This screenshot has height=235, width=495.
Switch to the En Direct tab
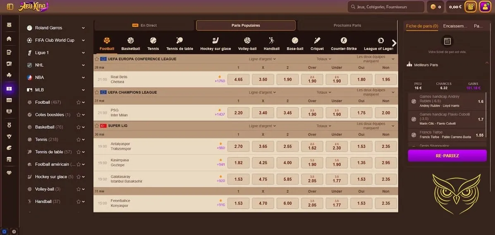click(144, 25)
